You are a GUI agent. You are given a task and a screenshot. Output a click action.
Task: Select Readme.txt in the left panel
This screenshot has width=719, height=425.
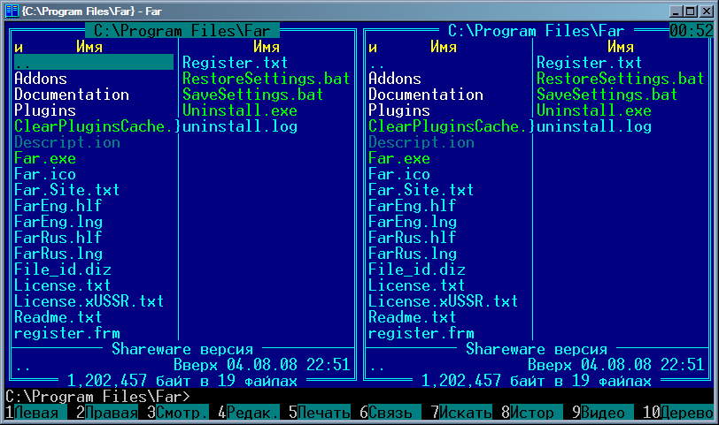pos(58,317)
